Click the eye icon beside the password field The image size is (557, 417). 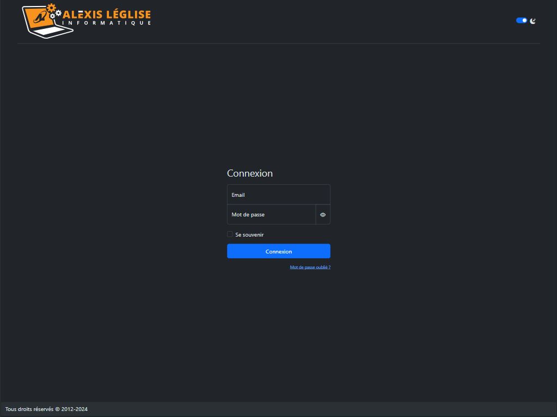point(323,215)
